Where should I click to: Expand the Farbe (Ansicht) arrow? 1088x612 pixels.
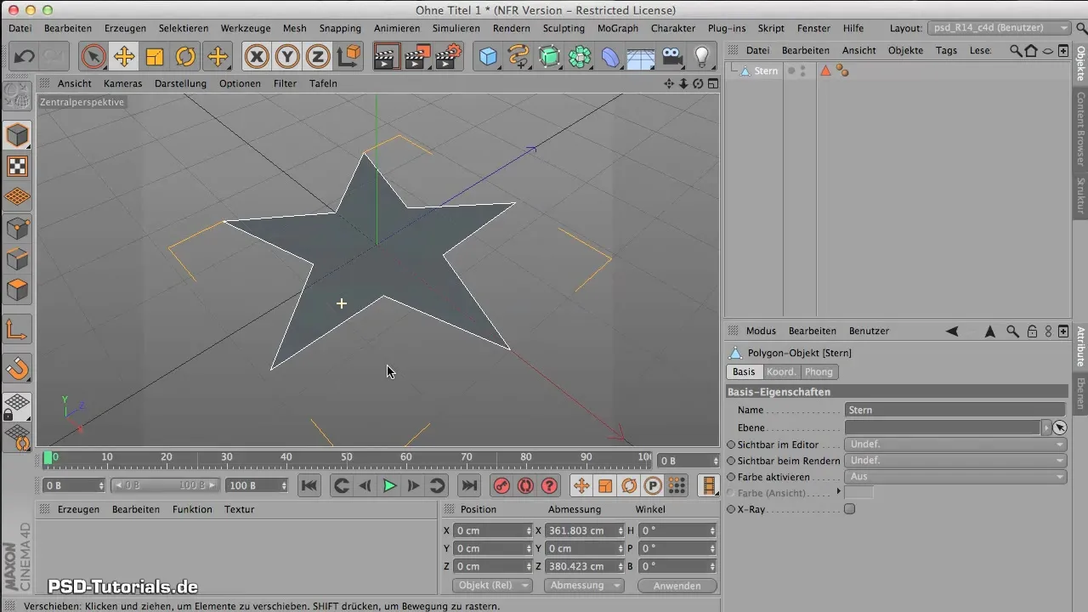839,491
